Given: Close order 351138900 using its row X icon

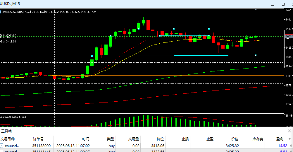Looking at the screenshot, I should [x=291, y=146].
